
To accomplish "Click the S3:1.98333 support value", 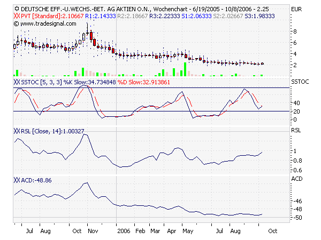I will (259, 16).
